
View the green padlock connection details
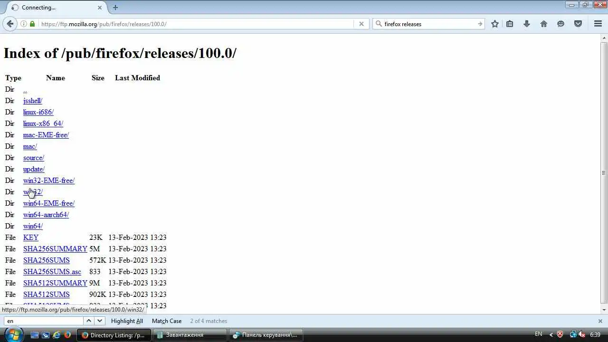pos(32,24)
